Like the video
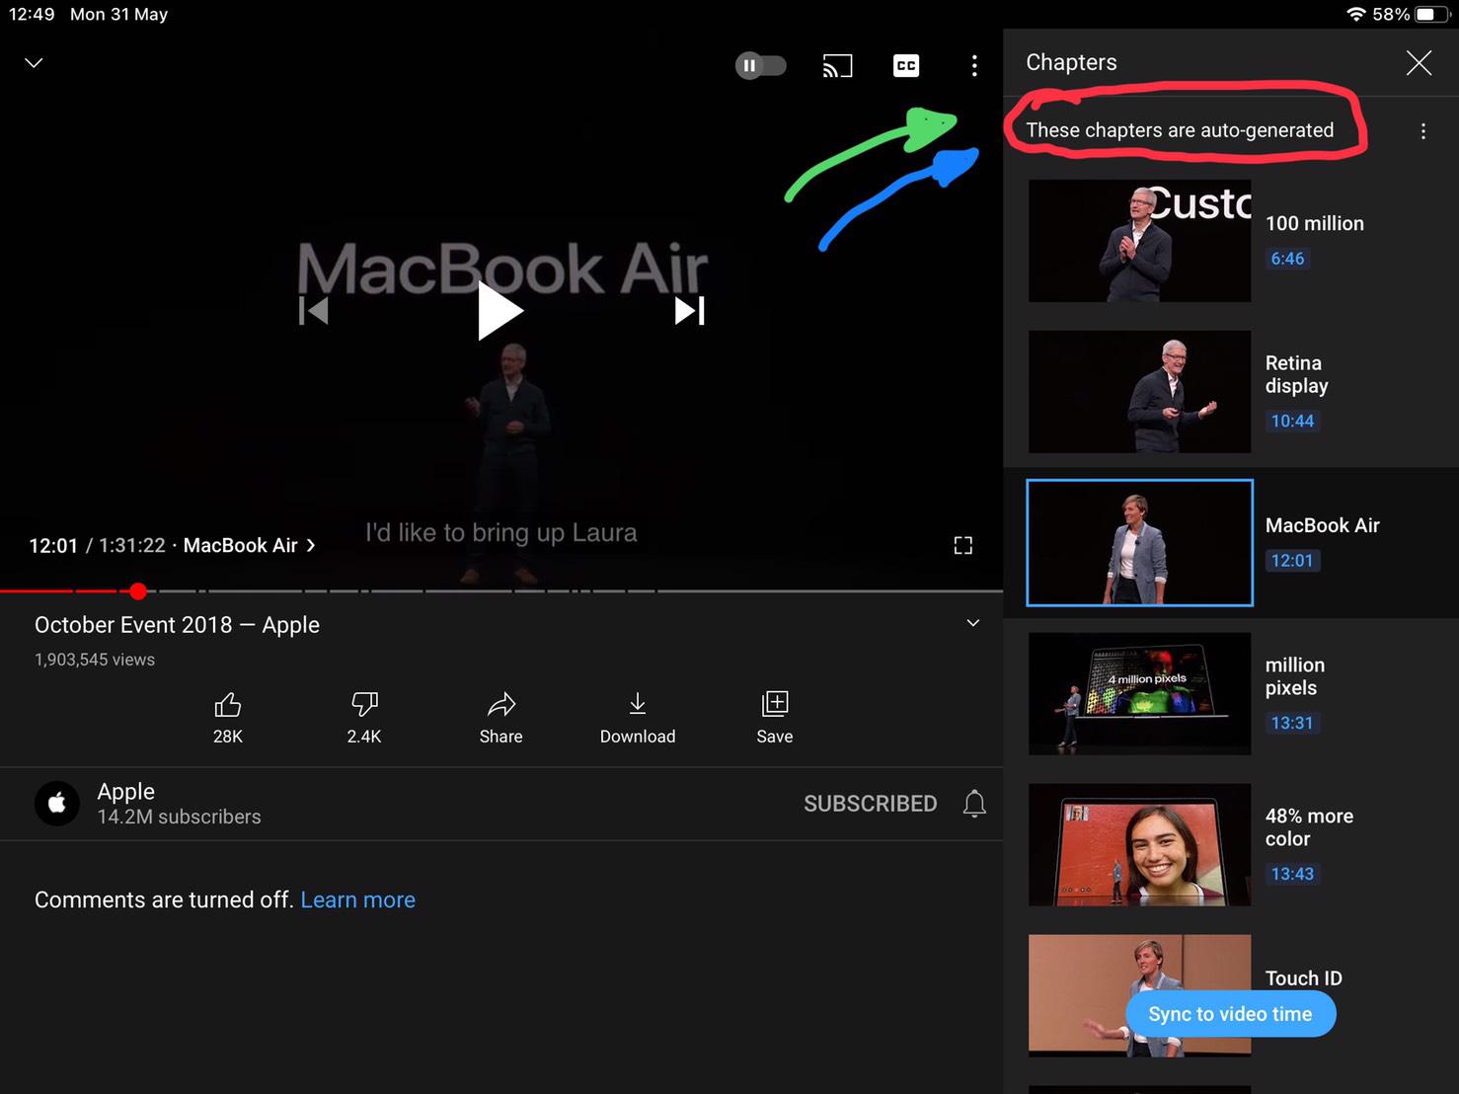 [x=228, y=718]
